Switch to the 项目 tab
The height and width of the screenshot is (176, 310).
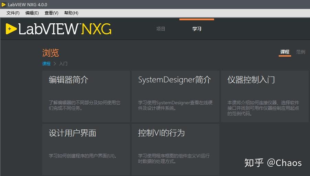click(161, 29)
